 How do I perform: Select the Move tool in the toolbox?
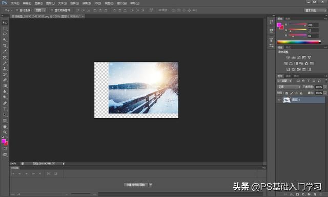[x=5, y=23]
